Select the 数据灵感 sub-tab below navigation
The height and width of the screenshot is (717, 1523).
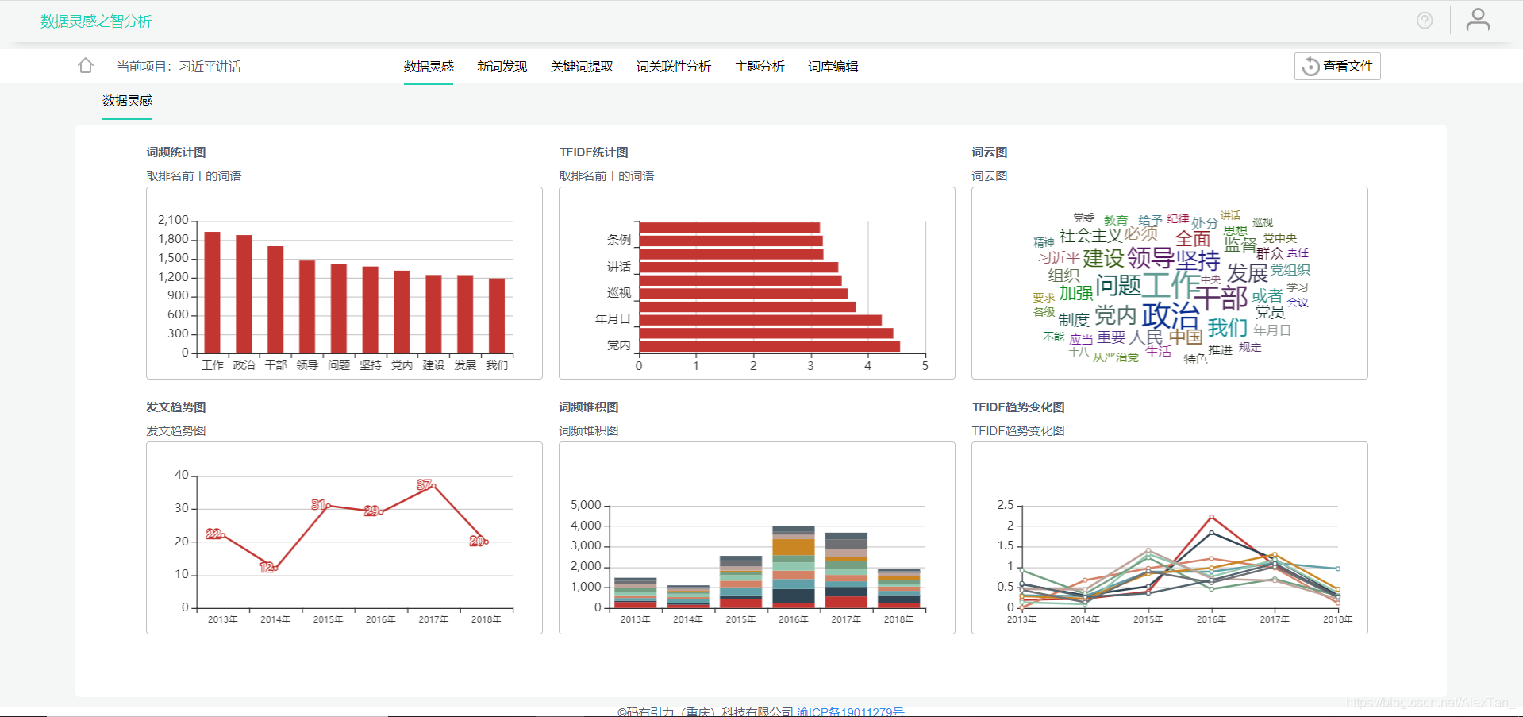pyautogui.click(x=127, y=101)
